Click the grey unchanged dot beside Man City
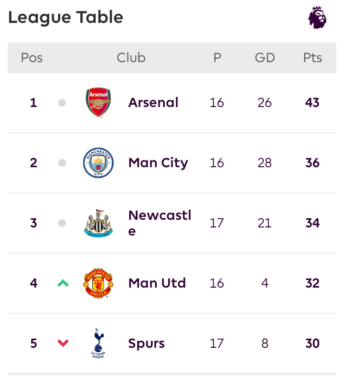344x376 pixels. pos(62,163)
